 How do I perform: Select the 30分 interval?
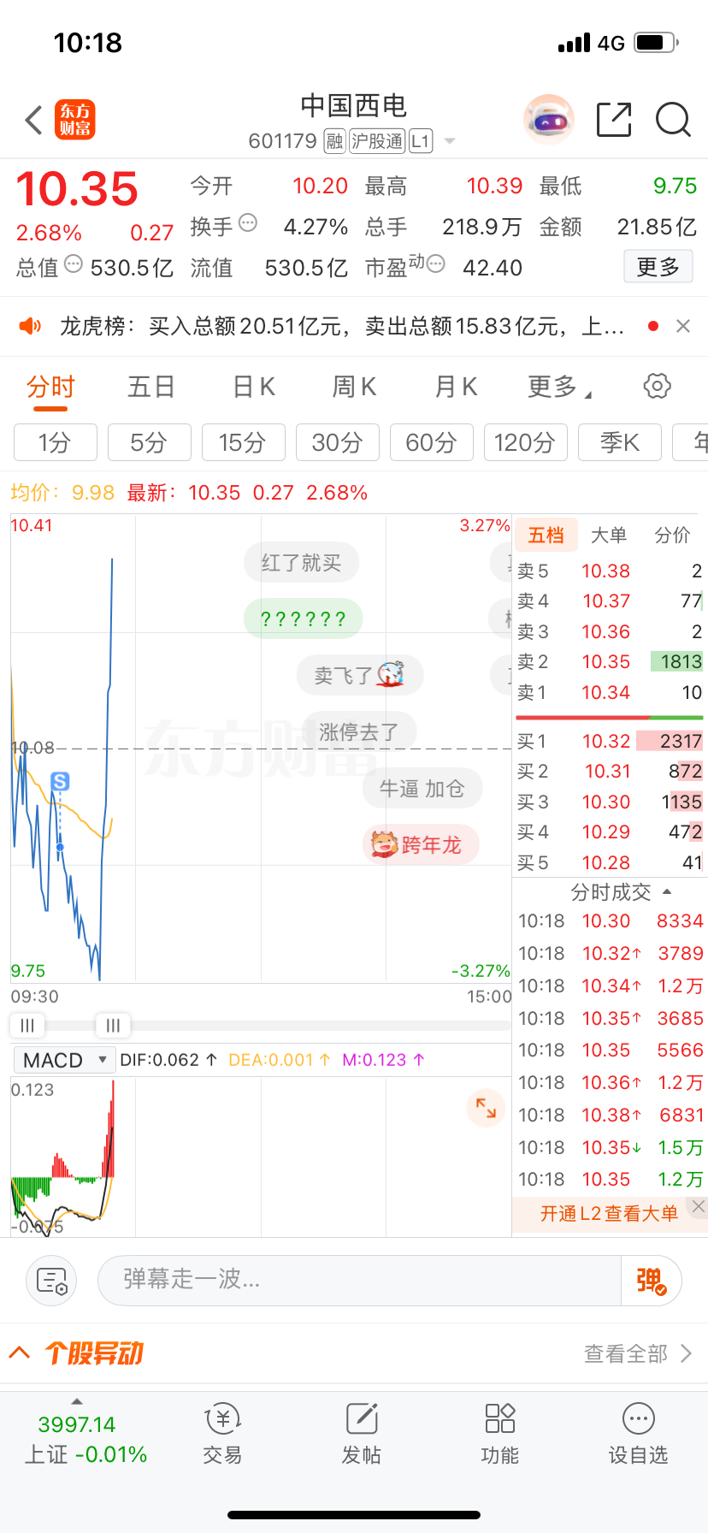point(338,442)
